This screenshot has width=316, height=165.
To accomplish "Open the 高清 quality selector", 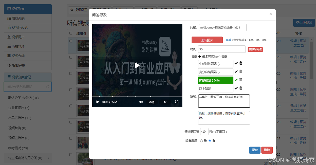I will (152, 102).
